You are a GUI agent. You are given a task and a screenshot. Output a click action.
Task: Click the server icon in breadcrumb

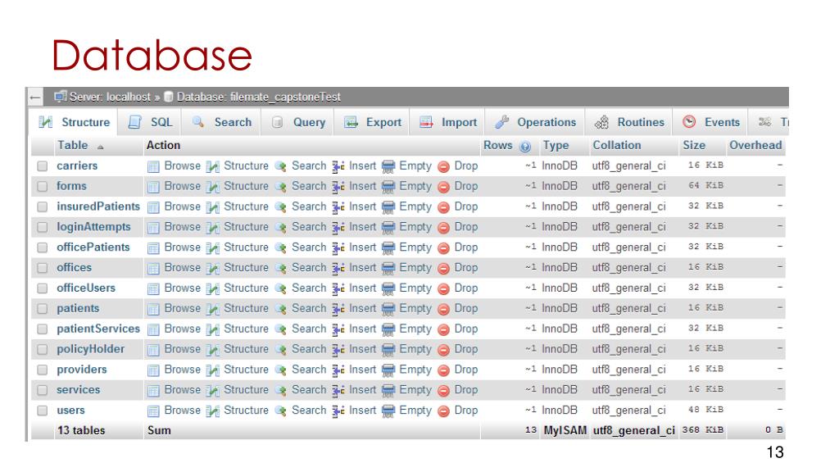click(60, 97)
